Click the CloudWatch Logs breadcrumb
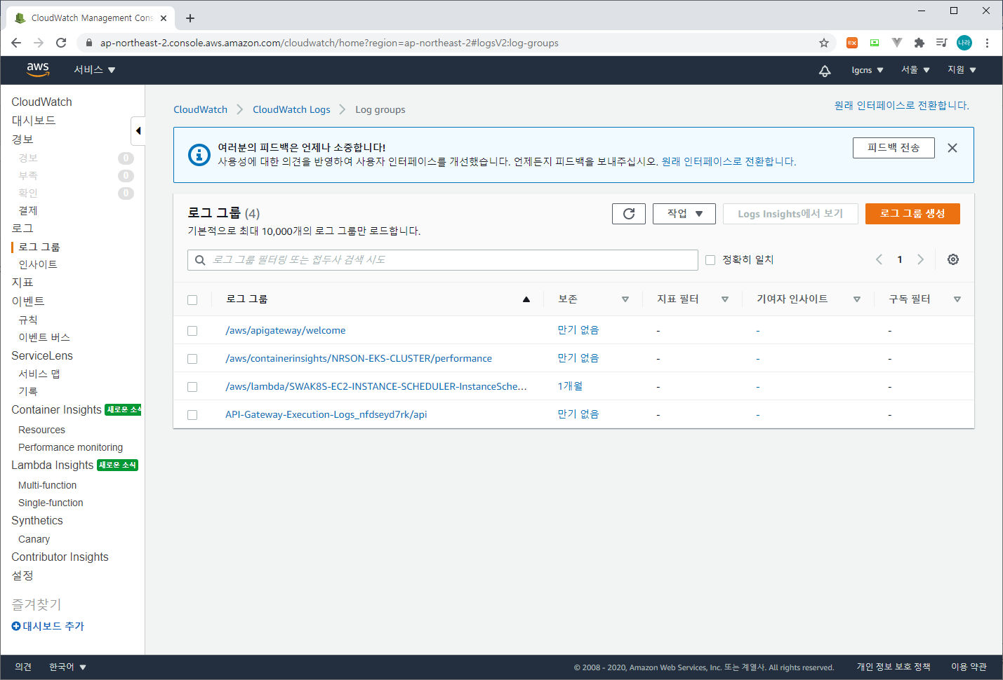 (x=291, y=109)
